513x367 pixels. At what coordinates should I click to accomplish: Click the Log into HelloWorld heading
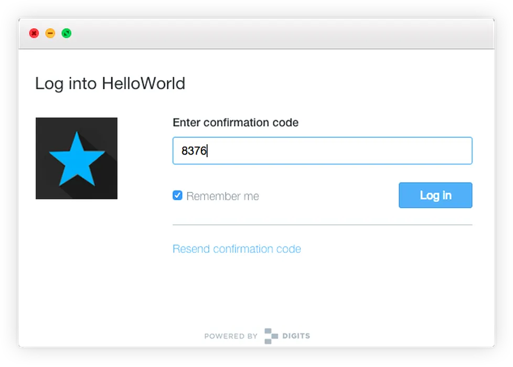click(110, 83)
